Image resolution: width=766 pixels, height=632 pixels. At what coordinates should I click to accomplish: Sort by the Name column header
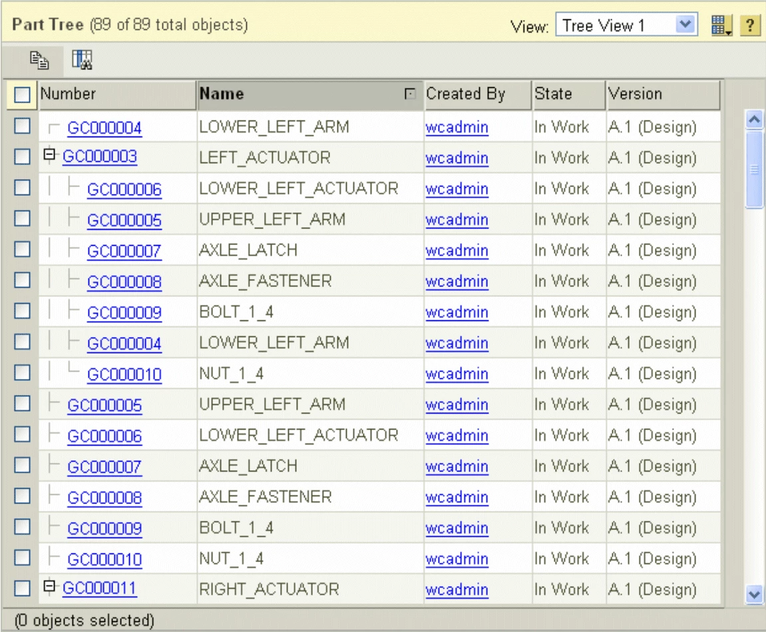pyautogui.click(x=309, y=94)
